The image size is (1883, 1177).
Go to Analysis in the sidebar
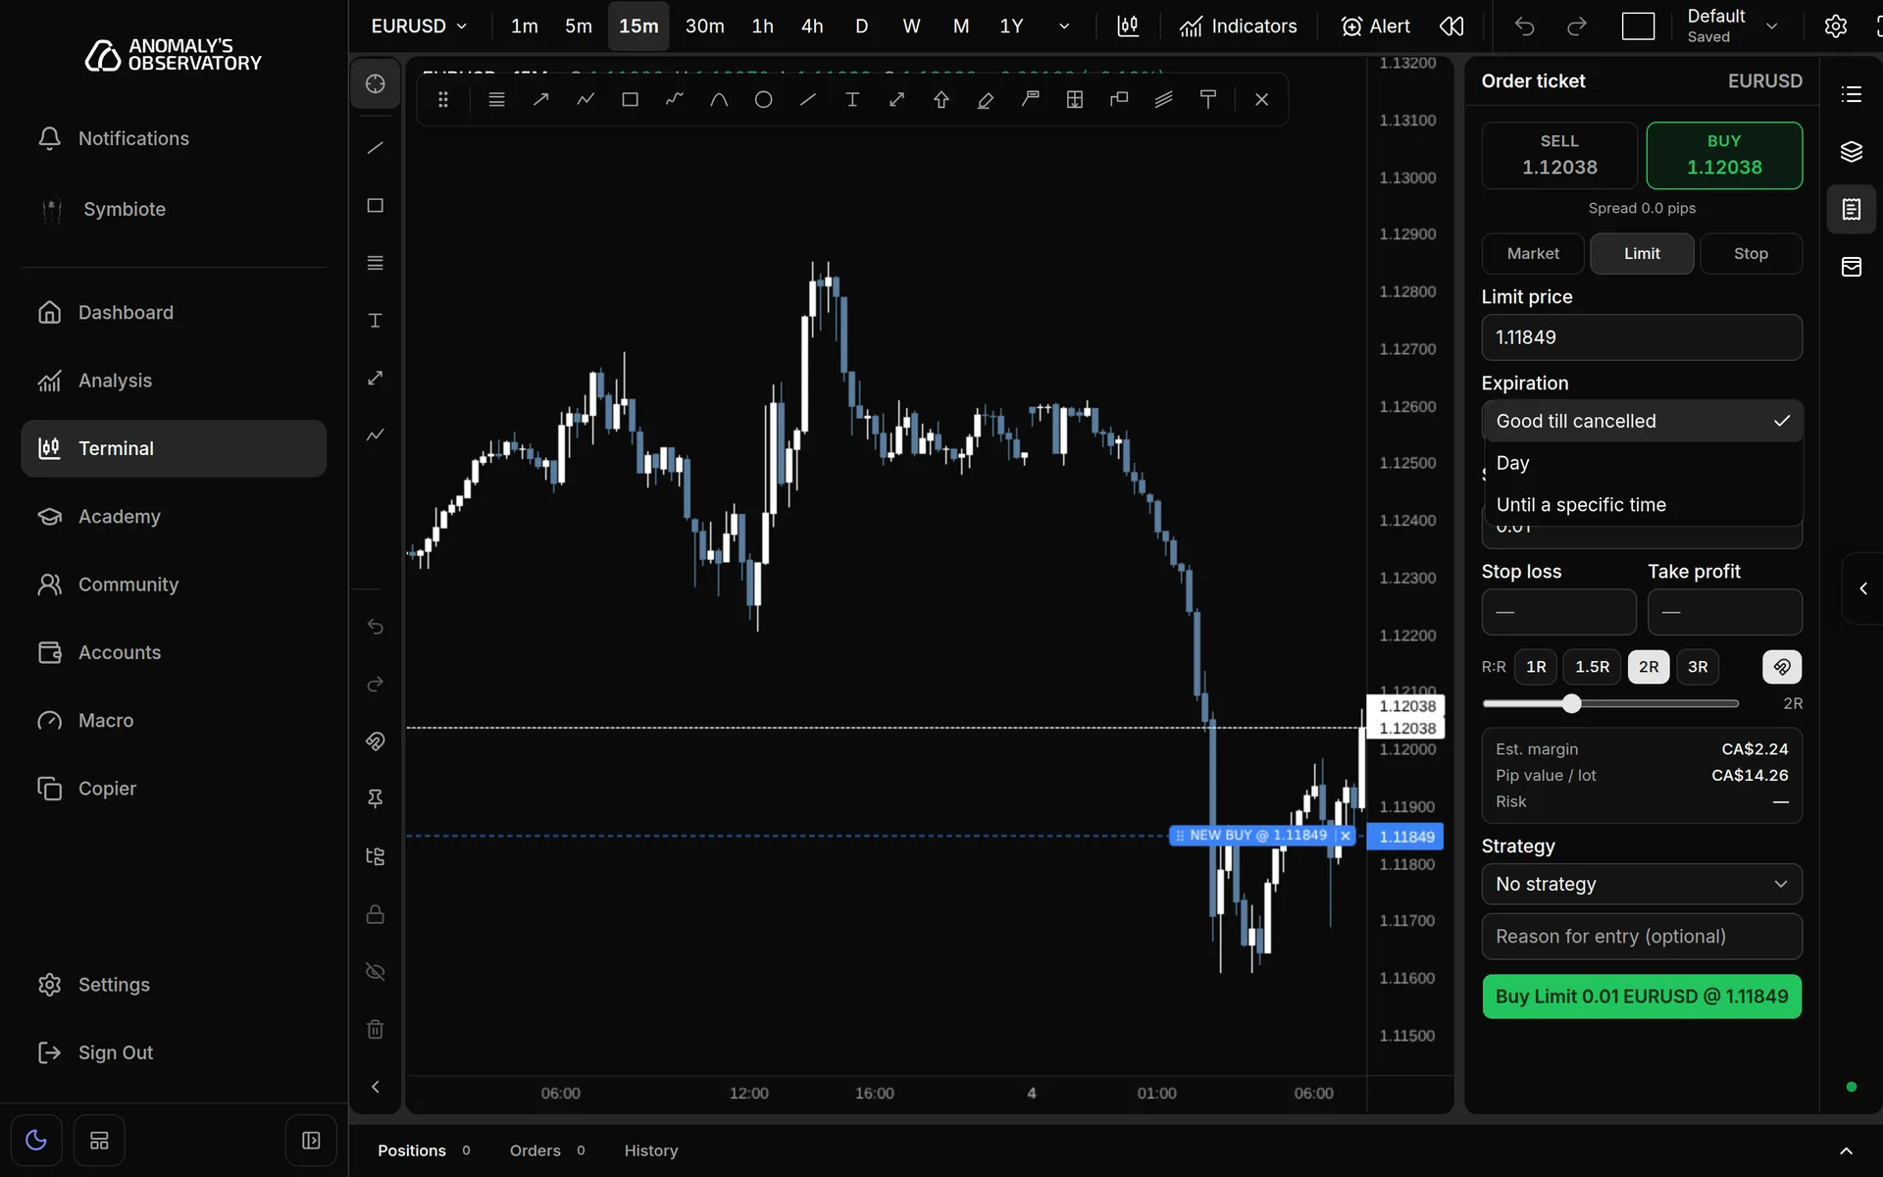[x=174, y=381]
